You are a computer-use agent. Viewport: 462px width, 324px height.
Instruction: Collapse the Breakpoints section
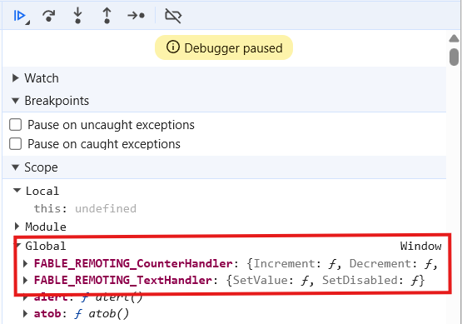tap(16, 101)
